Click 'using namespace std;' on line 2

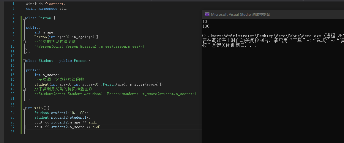pos(47,9)
